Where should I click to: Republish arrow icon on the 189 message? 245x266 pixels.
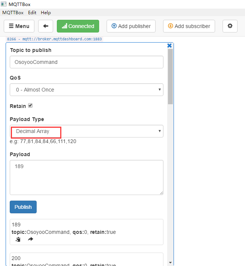[31, 239]
